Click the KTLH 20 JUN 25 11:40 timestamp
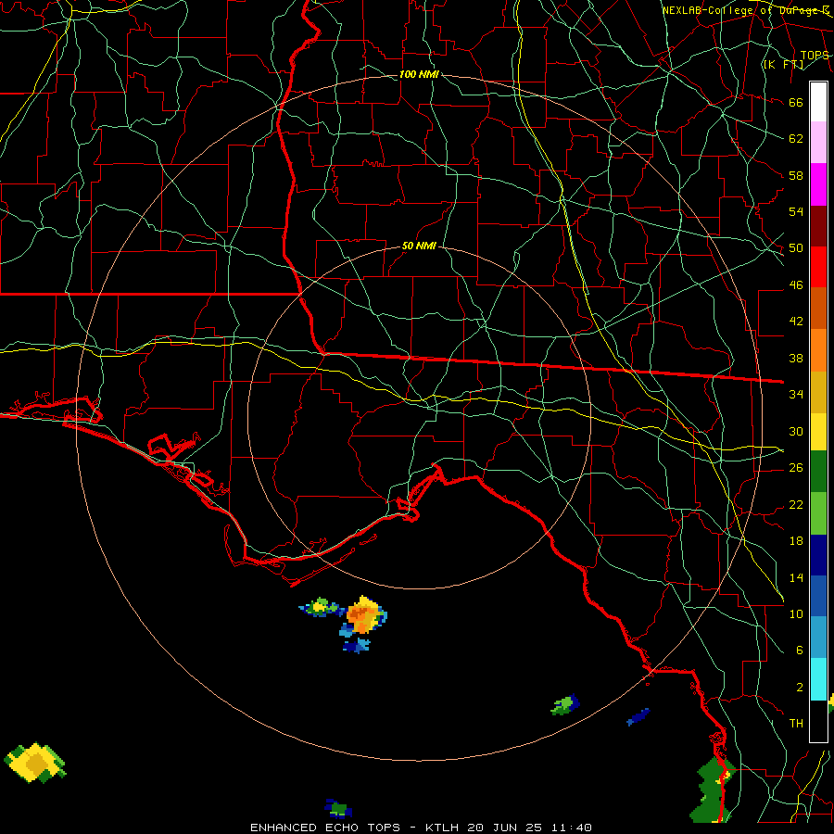The width and height of the screenshot is (834, 834). click(x=509, y=828)
